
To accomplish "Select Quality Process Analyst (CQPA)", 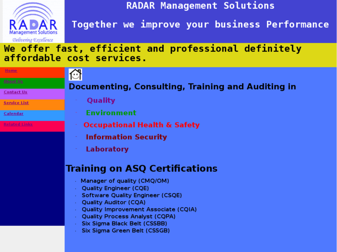I will [x=128, y=216].
